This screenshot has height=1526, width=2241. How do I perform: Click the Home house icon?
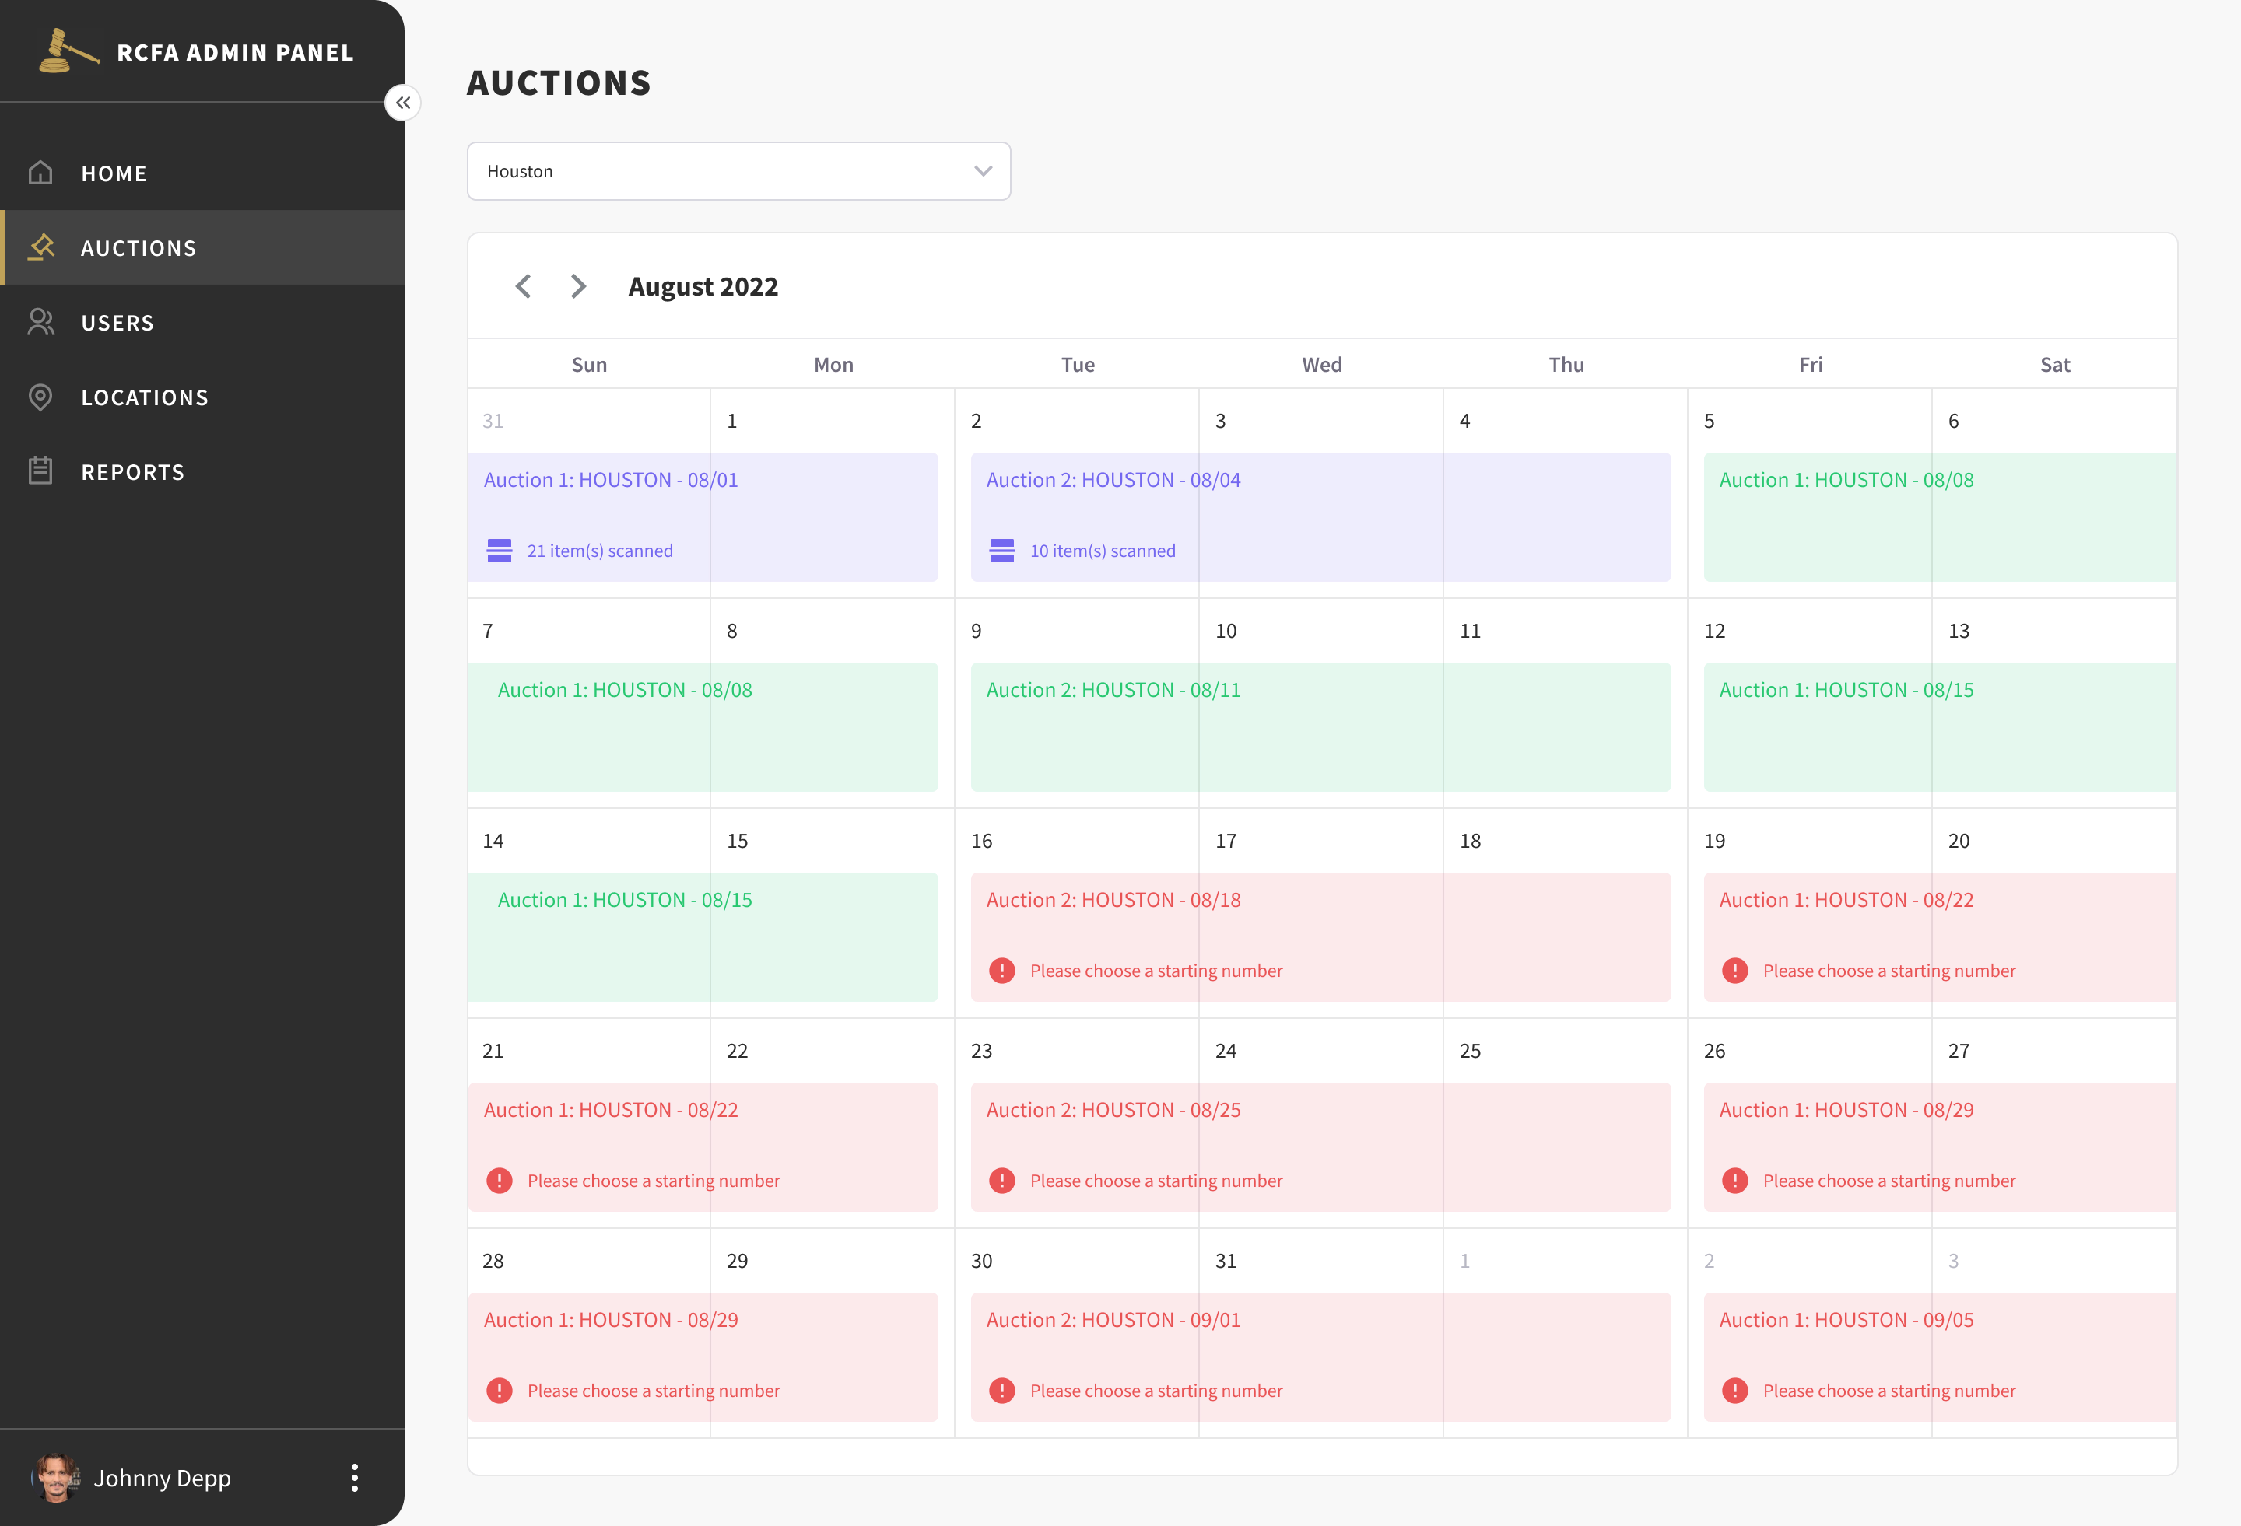pyautogui.click(x=40, y=173)
